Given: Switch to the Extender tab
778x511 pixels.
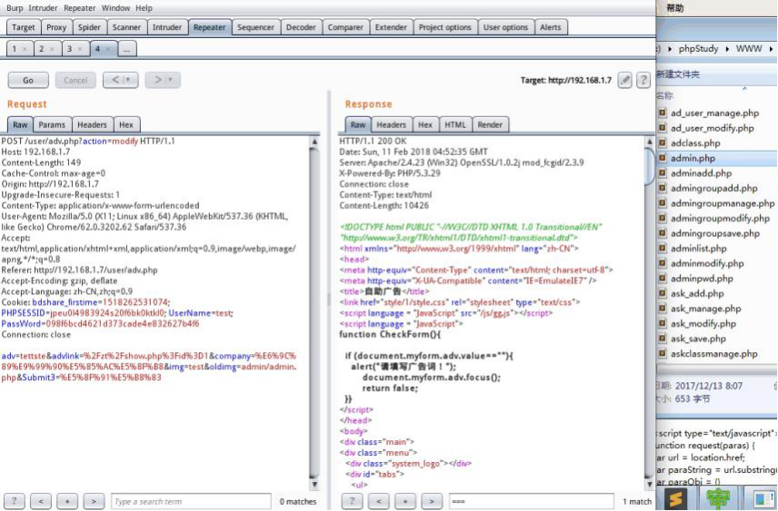Looking at the screenshot, I should (391, 27).
